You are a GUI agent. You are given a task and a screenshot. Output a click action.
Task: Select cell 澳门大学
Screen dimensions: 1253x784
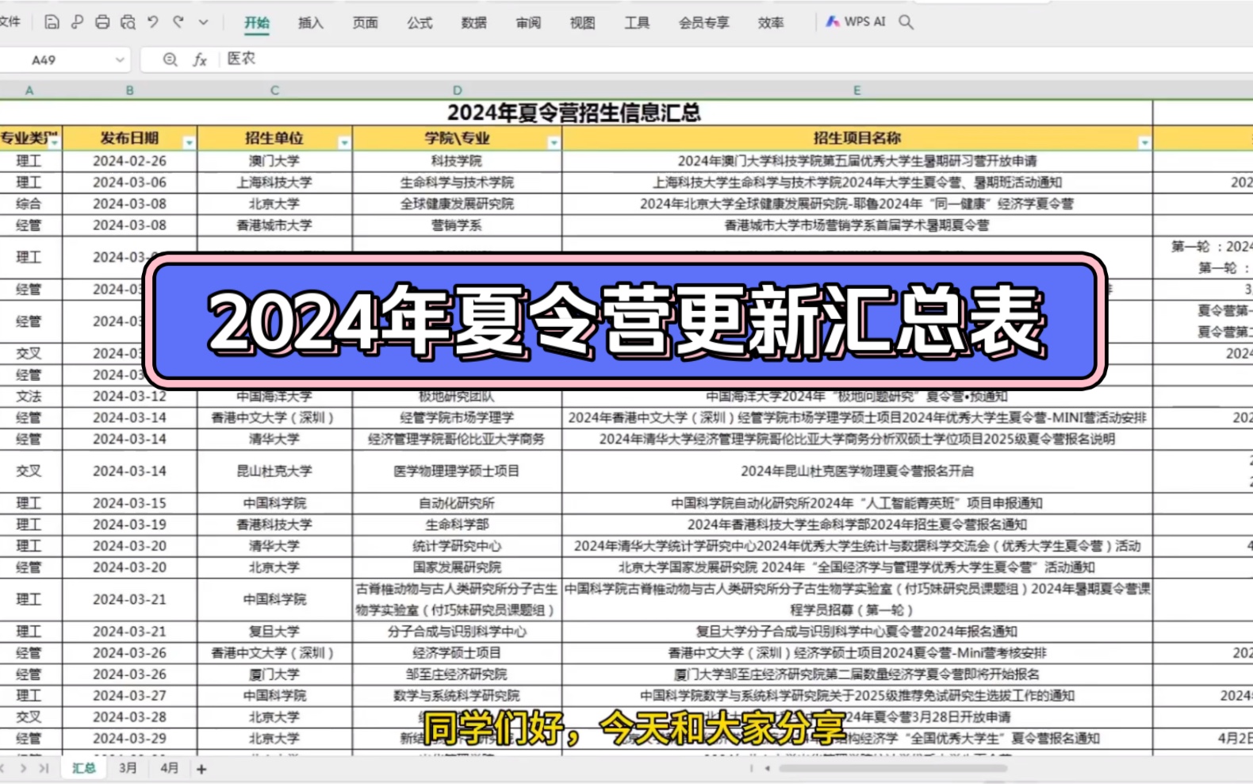point(274,161)
